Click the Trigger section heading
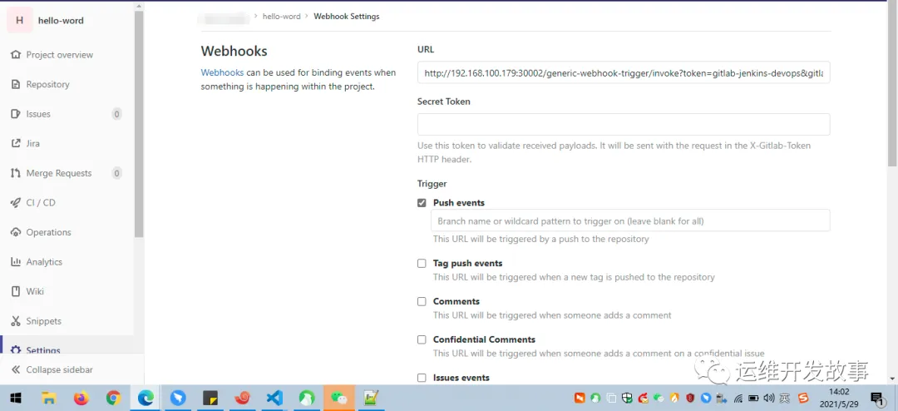The height and width of the screenshot is (411, 898). point(432,184)
